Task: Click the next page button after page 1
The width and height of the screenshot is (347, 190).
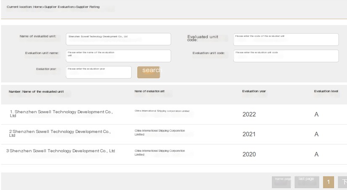Action: click(343, 182)
